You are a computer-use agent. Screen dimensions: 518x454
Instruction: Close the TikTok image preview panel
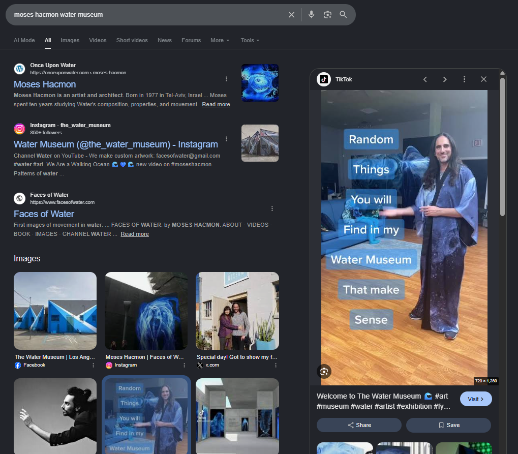click(x=483, y=79)
